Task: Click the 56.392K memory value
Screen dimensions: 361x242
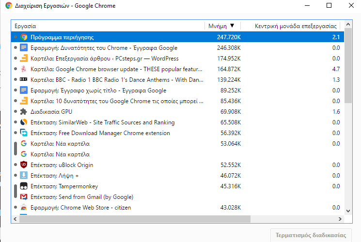Action: (231, 133)
